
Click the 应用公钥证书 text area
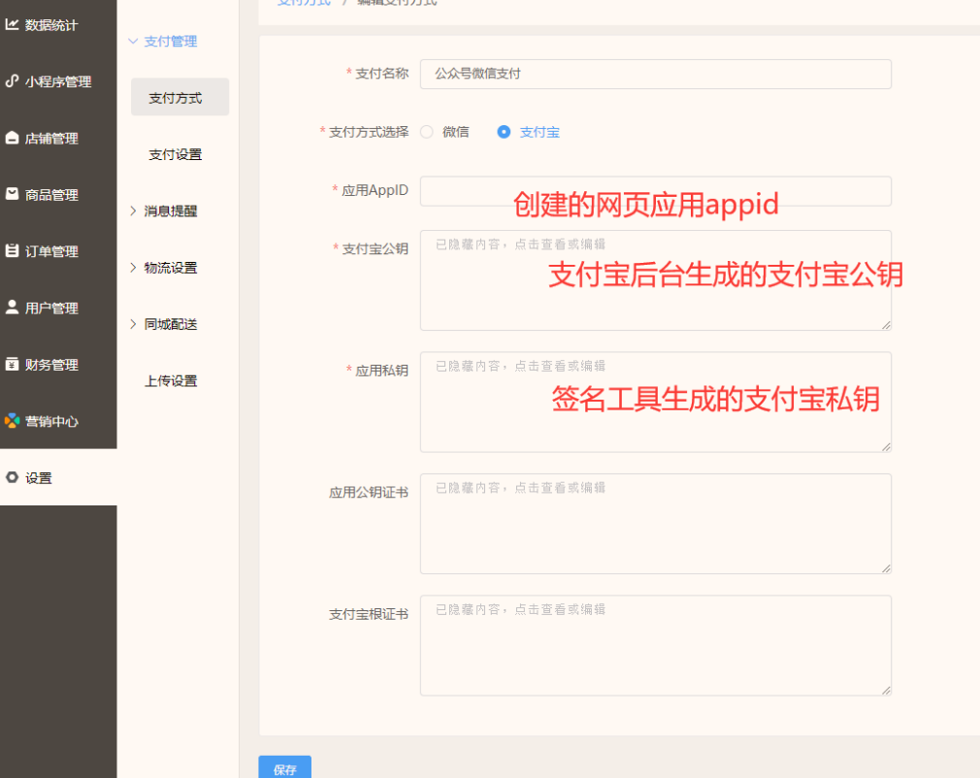tap(655, 524)
